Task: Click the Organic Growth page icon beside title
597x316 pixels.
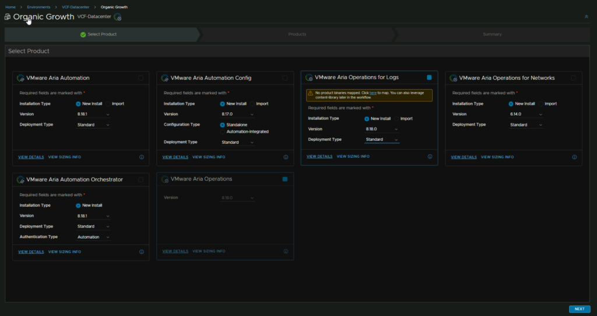Action: click(7, 17)
